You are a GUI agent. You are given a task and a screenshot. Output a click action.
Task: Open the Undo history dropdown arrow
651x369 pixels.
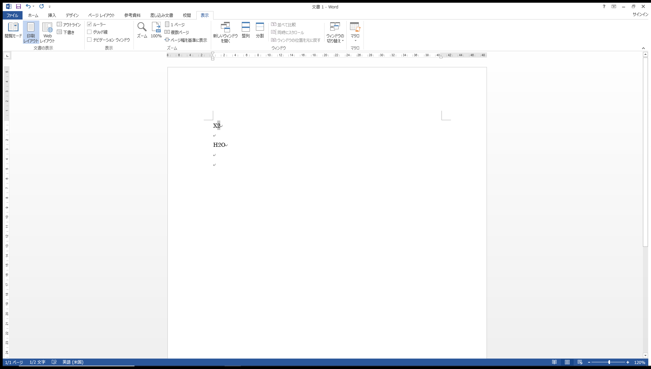pos(34,6)
